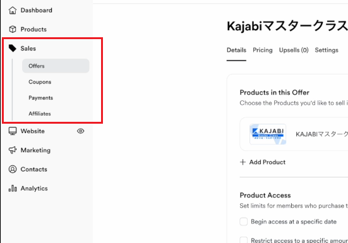Viewport: 348px width, 243px height.
Task: Expand the Website menu section
Action: click(x=33, y=131)
